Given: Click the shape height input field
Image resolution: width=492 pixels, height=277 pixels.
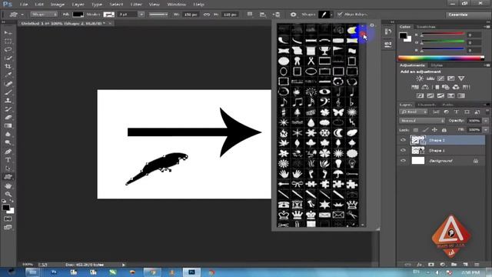Looking at the screenshot, I should (x=230, y=15).
